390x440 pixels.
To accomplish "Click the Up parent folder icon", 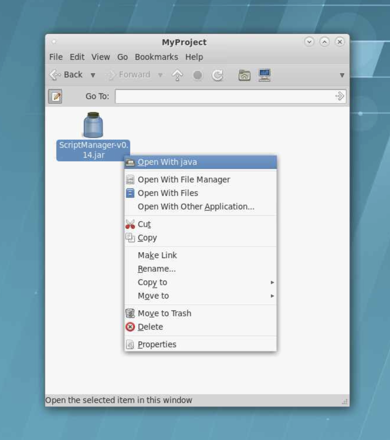I will point(177,75).
